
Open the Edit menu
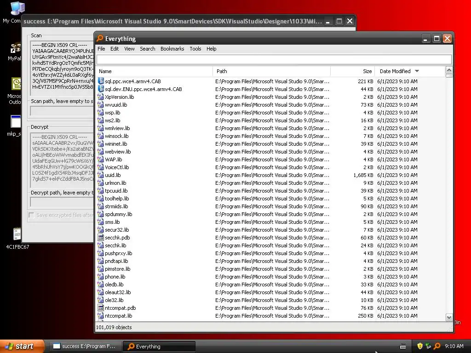click(115, 49)
